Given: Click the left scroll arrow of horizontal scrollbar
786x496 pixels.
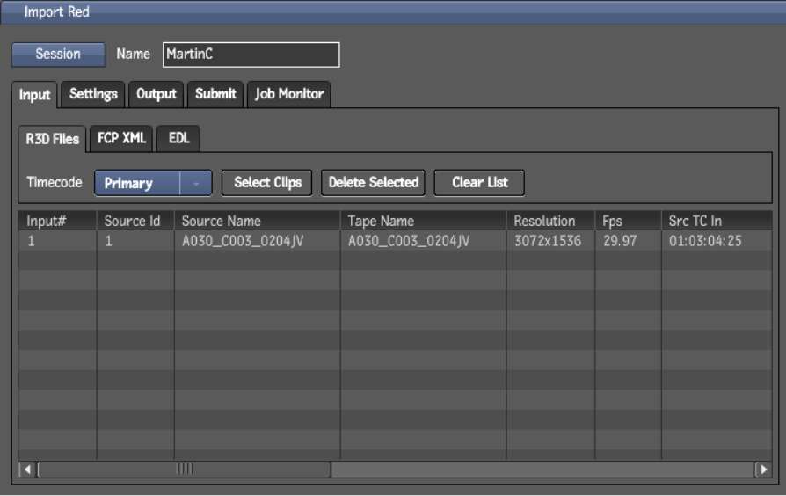Looking at the screenshot, I should tap(27, 470).
